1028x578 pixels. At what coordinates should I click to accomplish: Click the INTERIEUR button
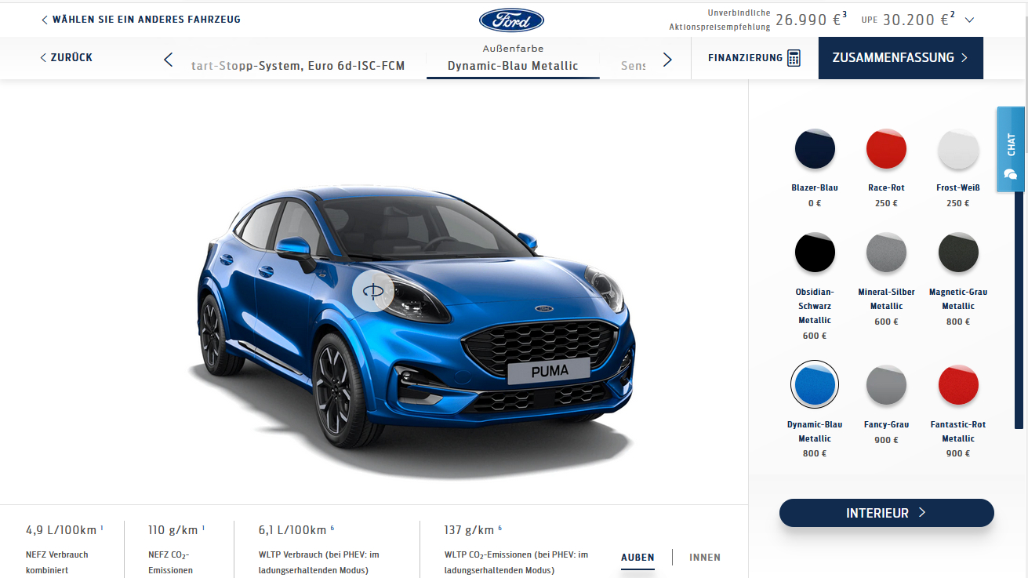coord(886,513)
